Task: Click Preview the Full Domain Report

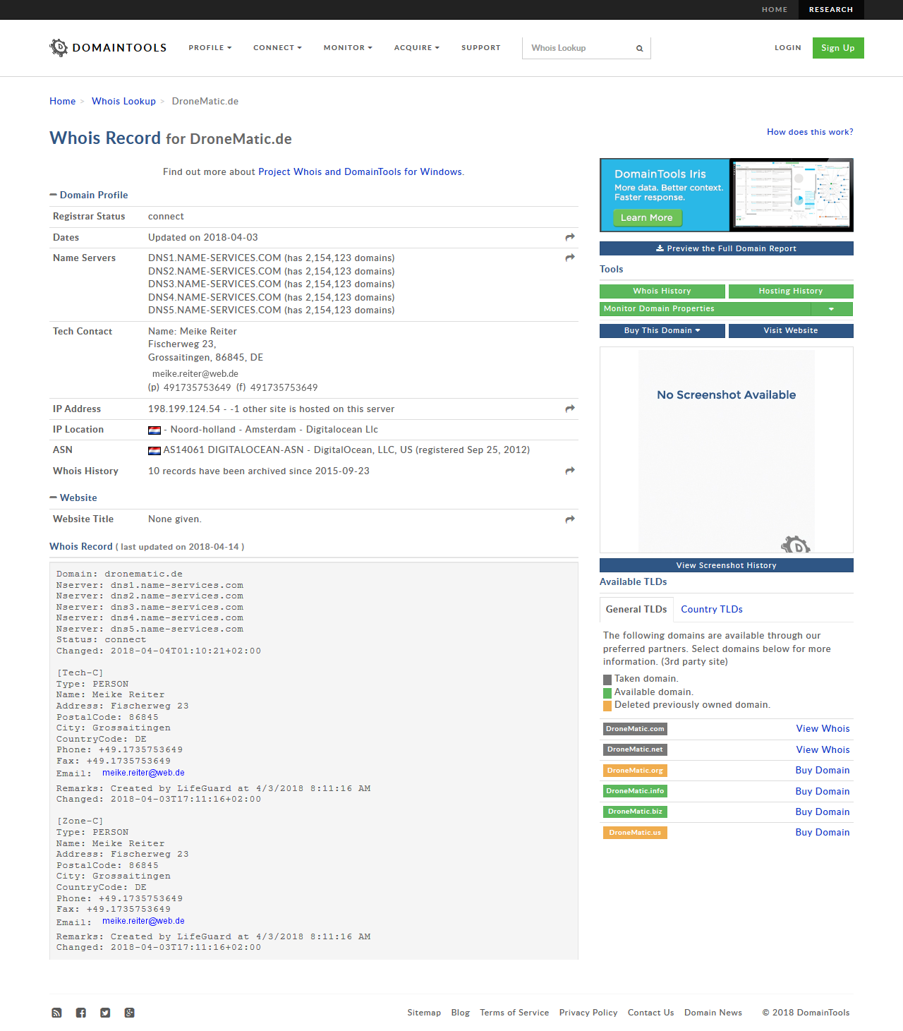Action: click(727, 248)
